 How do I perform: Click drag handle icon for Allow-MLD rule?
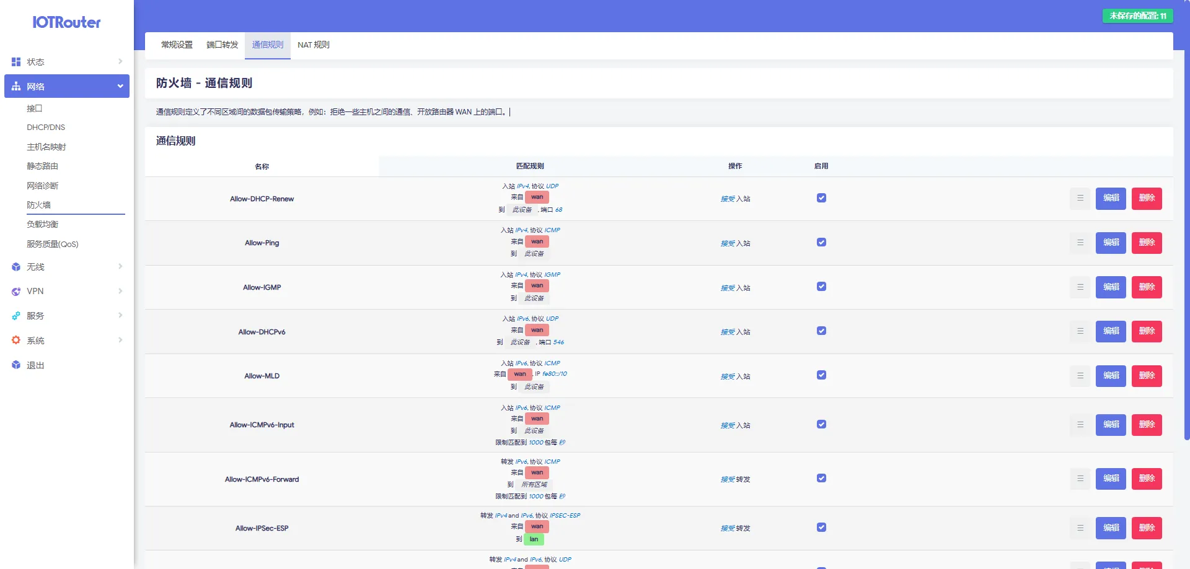pyautogui.click(x=1080, y=376)
